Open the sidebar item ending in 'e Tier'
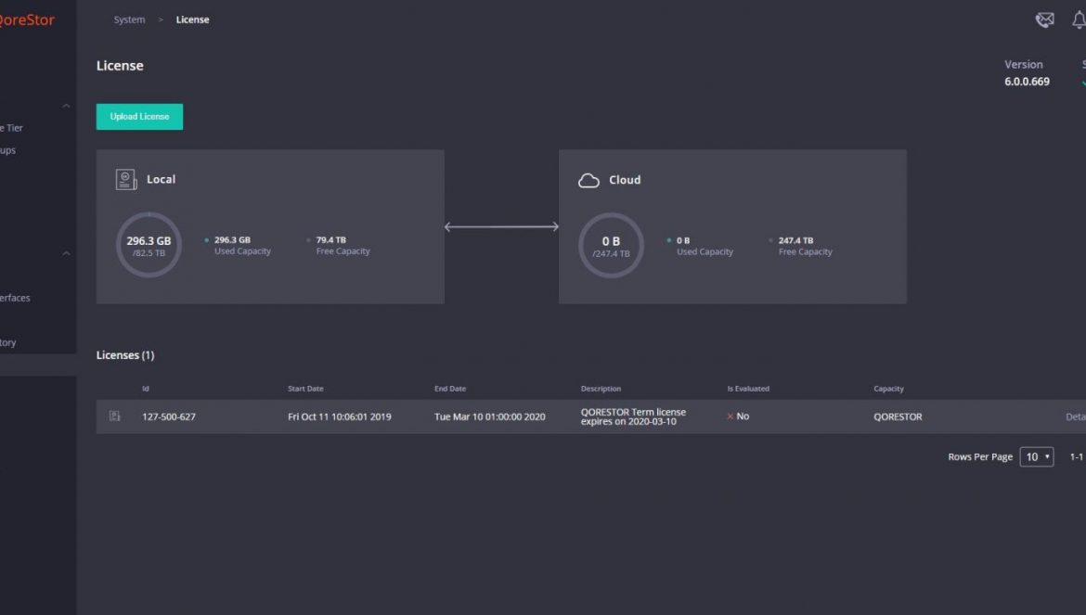 click(12, 128)
